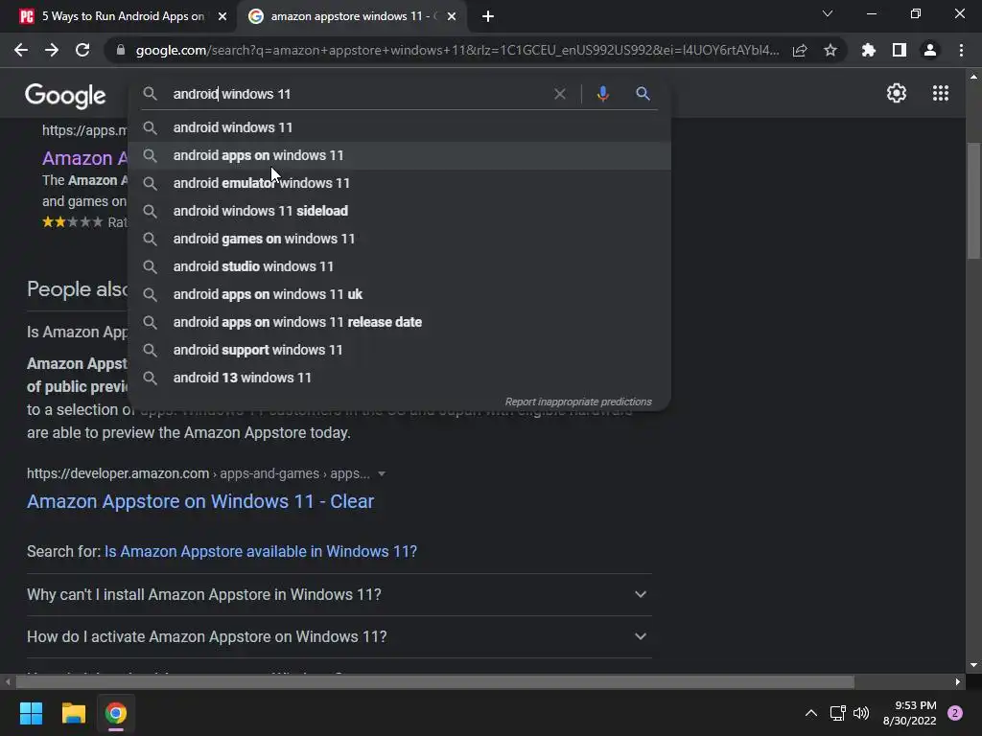Bookmark this page with the star icon

830,50
